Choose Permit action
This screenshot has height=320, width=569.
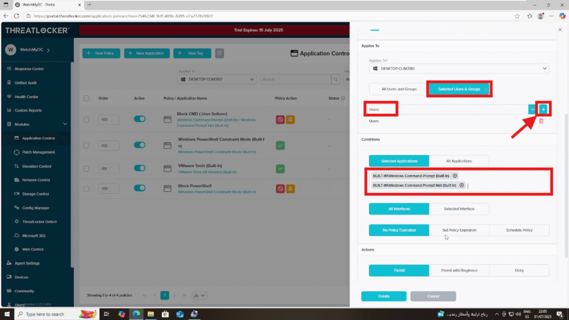(399, 271)
